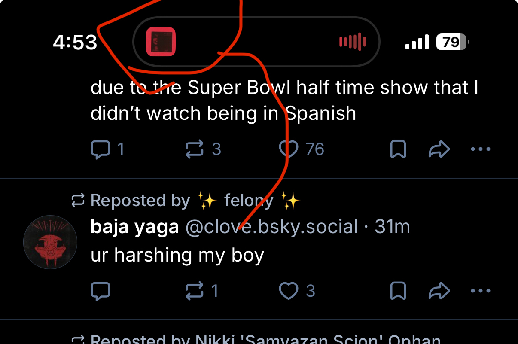
Task: Like the baja yaga post
Action: coord(289,291)
